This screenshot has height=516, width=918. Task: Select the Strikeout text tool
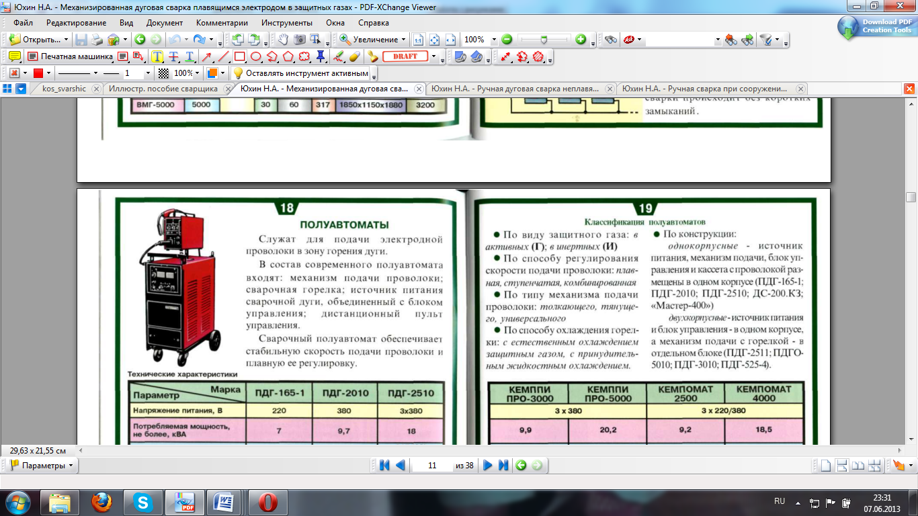click(173, 56)
